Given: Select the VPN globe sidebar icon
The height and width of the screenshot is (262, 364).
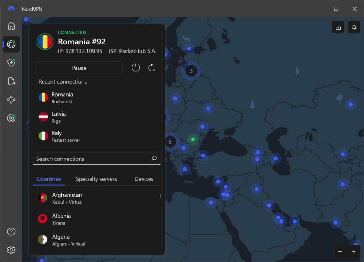Looking at the screenshot, I should (x=11, y=44).
